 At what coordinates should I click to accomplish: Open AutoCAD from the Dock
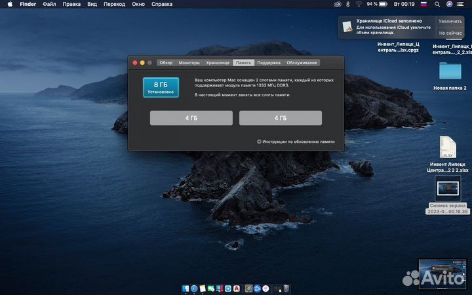(236, 288)
